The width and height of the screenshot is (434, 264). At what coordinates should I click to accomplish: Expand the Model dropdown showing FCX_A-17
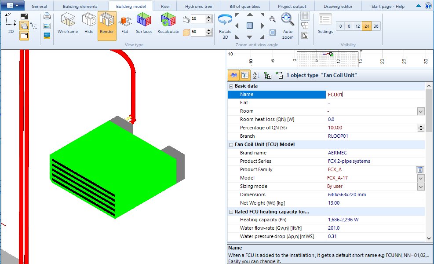[420, 178]
